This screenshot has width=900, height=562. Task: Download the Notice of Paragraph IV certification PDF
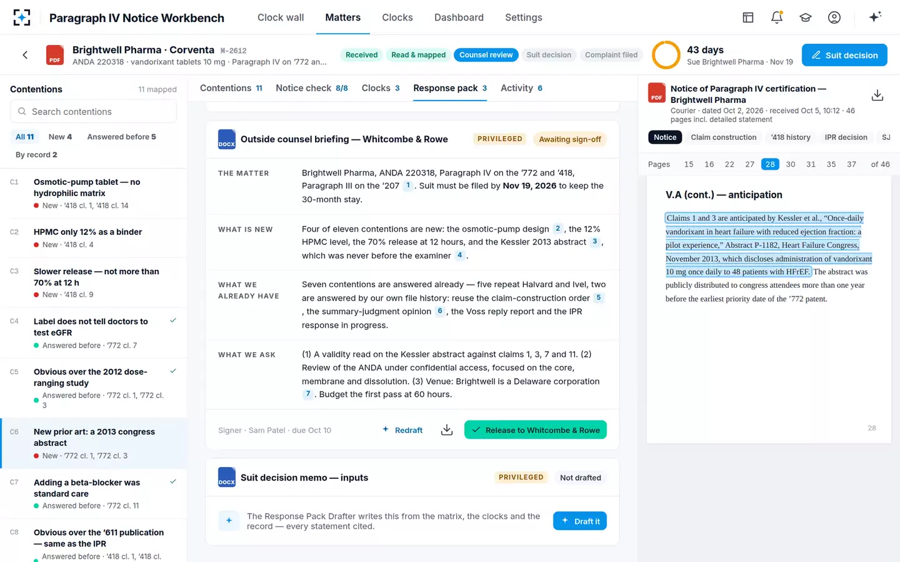(x=877, y=95)
